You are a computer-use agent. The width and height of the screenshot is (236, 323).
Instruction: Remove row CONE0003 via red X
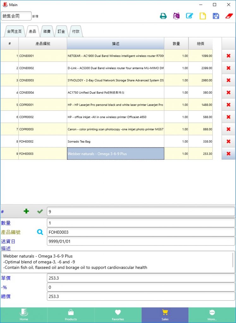(228, 80)
